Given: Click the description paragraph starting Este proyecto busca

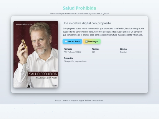Looking at the screenshot, I should pyautogui.click(x=103, y=32).
